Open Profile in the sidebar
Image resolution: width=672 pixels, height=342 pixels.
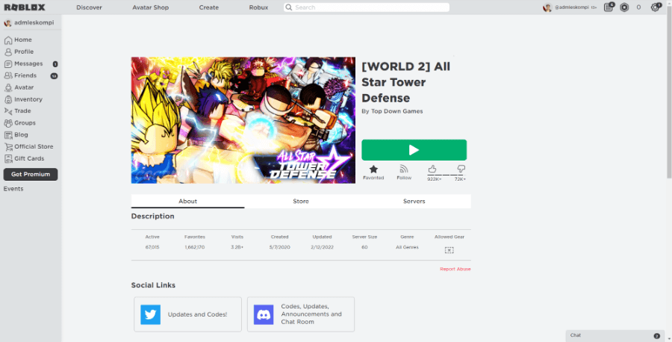tap(19, 52)
